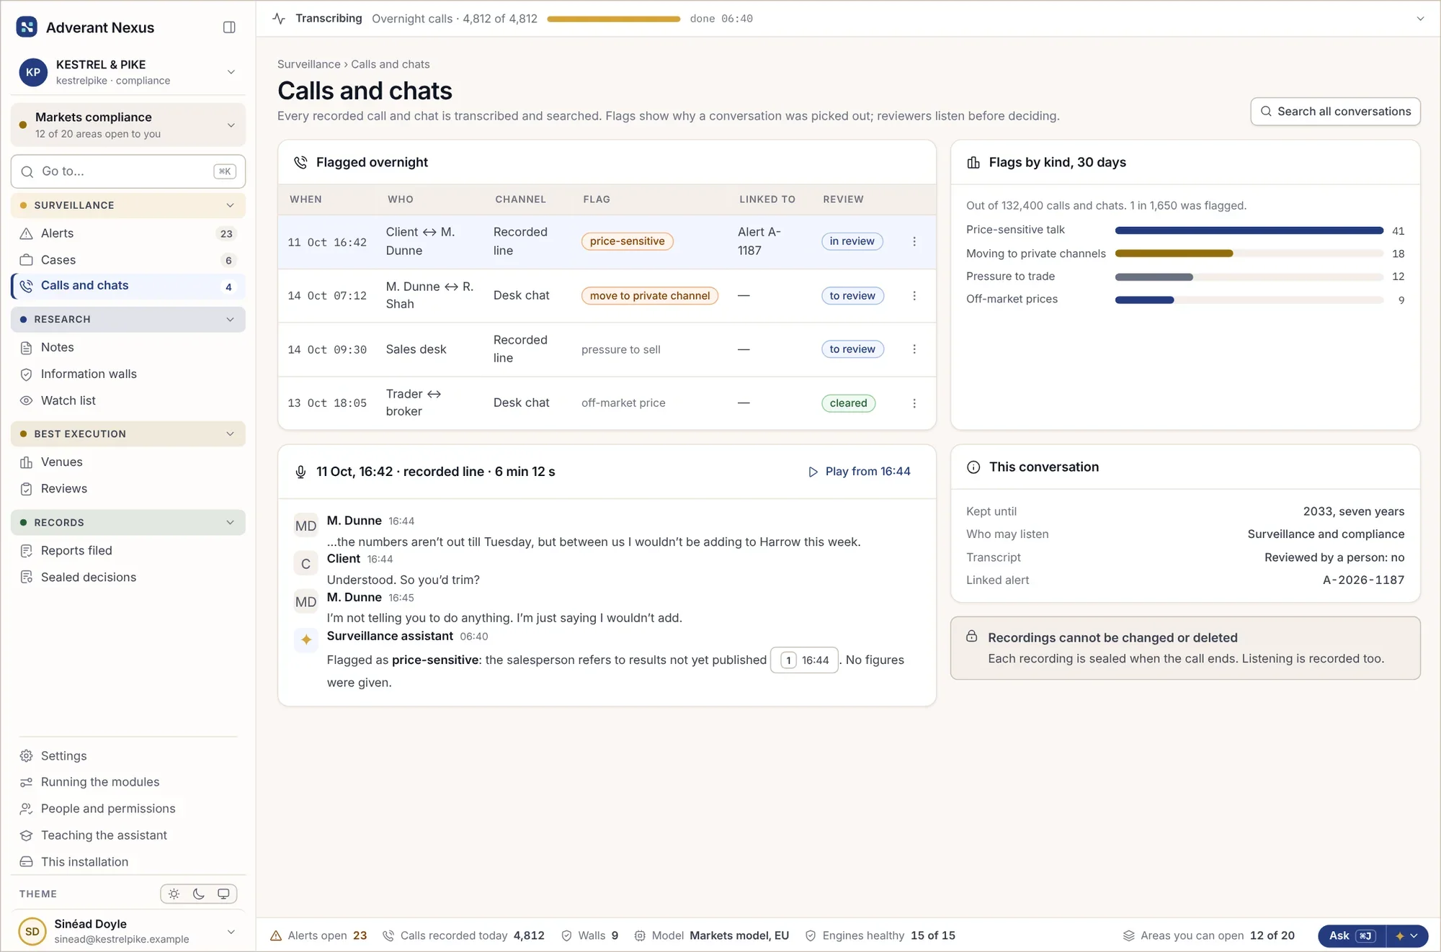Image resolution: width=1441 pixels, height=952 pixels.
Task: Open Kestrel & Pike organisation dropdown
Action: [x=128, y=72]
